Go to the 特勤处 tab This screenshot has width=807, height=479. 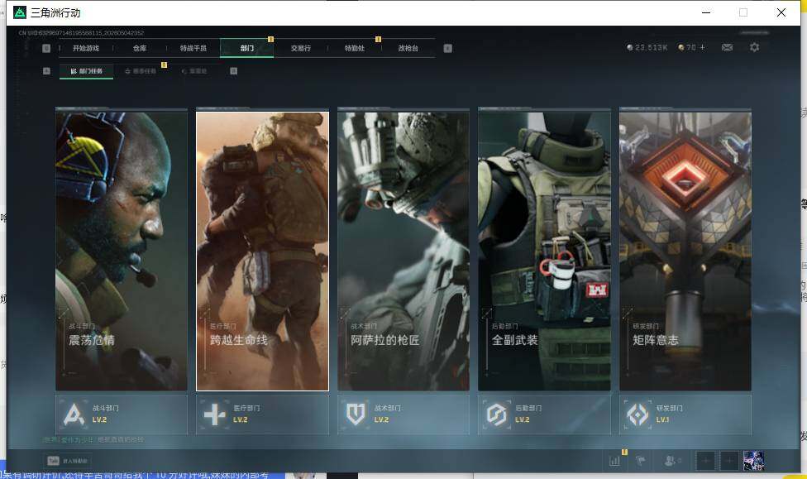[354, 49]
